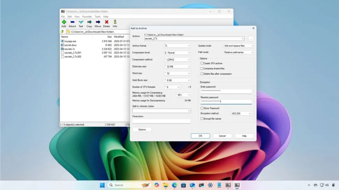Click the Enter password field
The height and width of the screenshot is (190, 339).
226,91
